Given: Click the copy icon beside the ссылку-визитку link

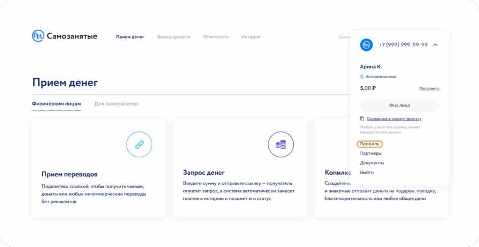Looking at the screenshot, I should pyautogui.click(x=362, y=119).
